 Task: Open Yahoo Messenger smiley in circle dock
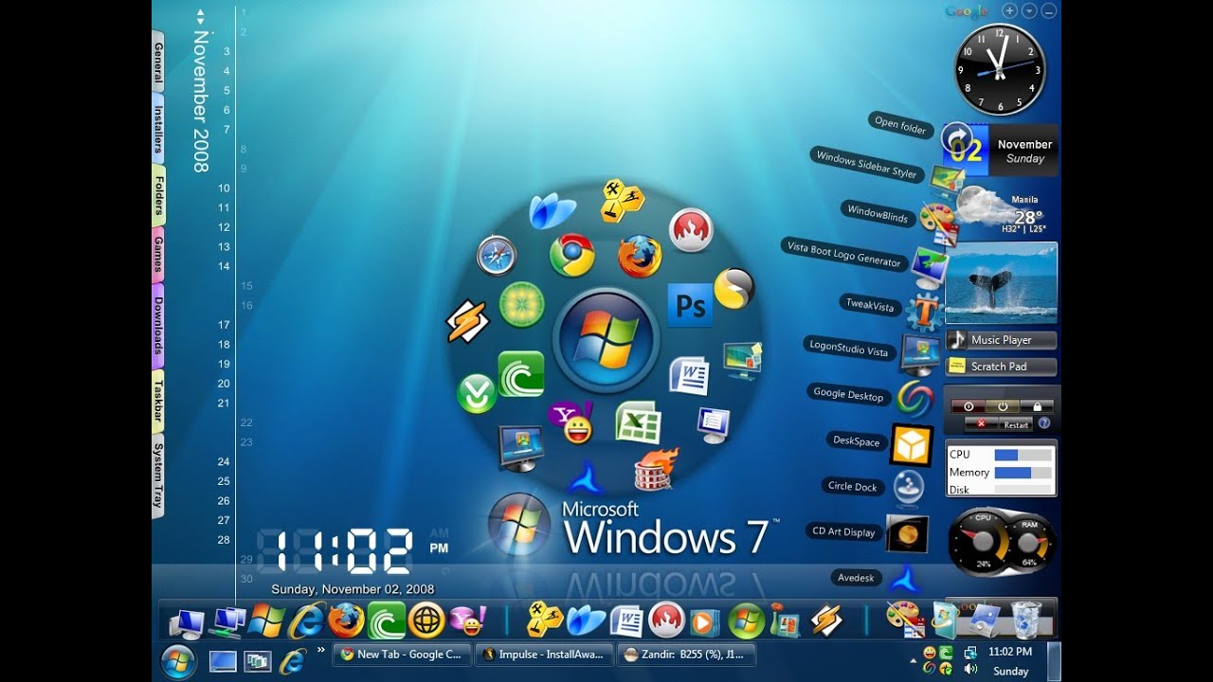pos(570,422)
